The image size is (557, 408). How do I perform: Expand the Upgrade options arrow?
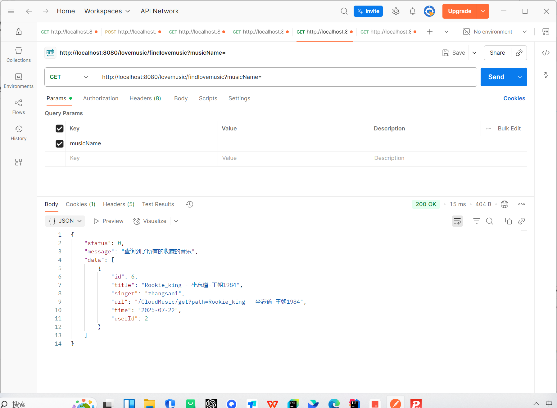click(x=483, y=11)
